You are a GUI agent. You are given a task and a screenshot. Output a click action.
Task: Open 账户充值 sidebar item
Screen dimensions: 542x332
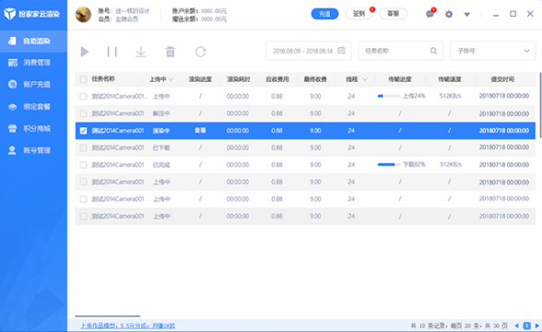point(33,85)
